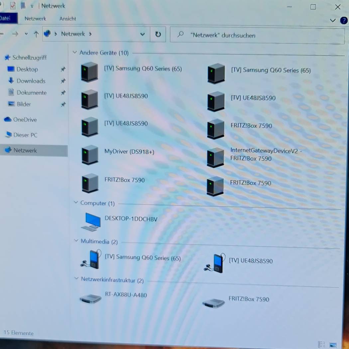Go to Dieser PC in sidebar
This screenshot has height=349, width=349.
click(x=25, y=135)
